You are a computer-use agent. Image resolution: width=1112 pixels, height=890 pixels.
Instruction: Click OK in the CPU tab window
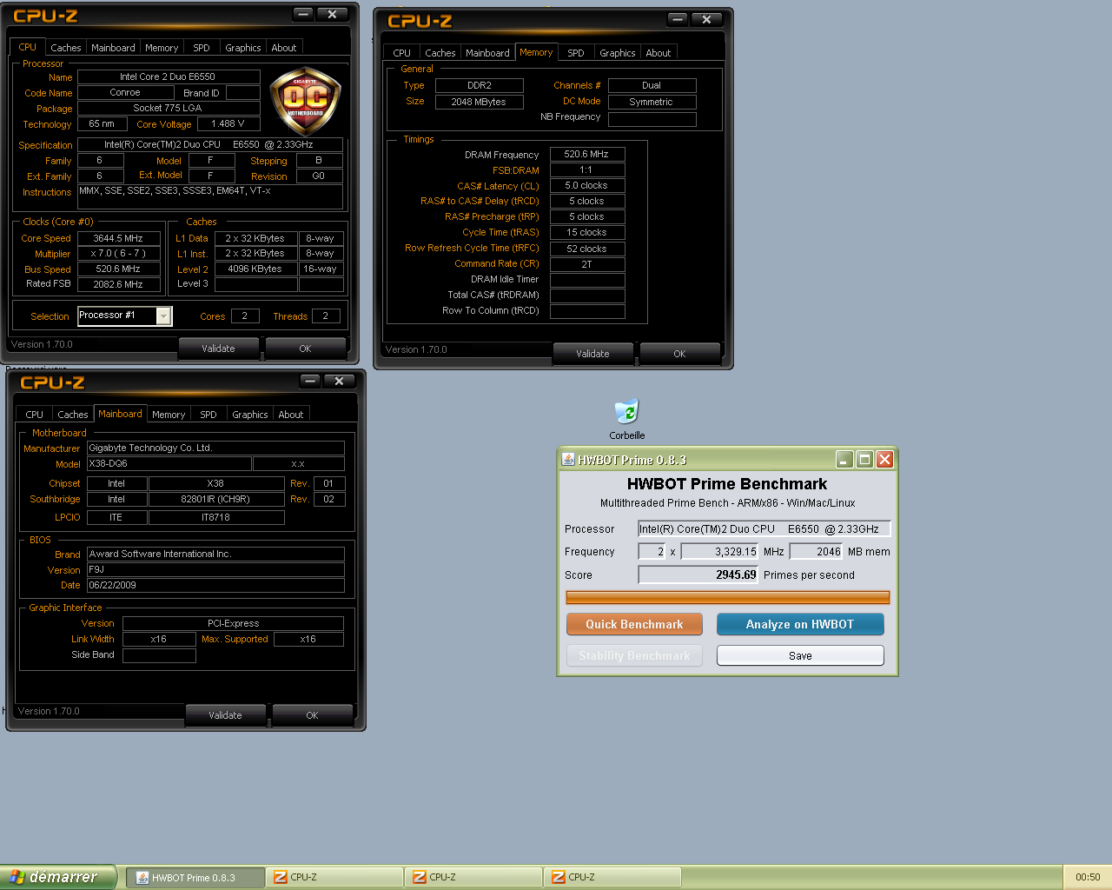[305, 349]
